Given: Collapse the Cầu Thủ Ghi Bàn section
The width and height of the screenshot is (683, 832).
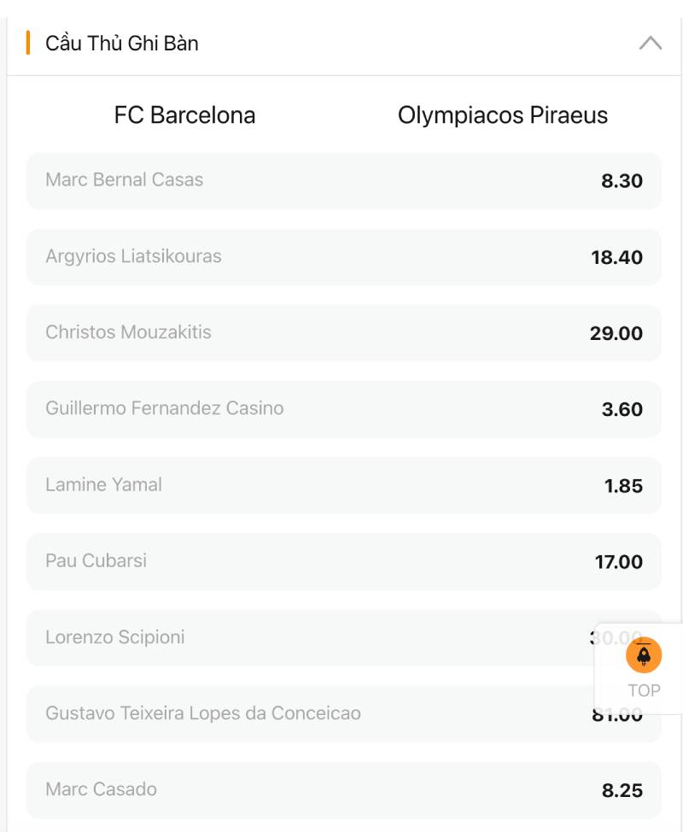Looking at the screenshot, I should (x=650, y=43).
